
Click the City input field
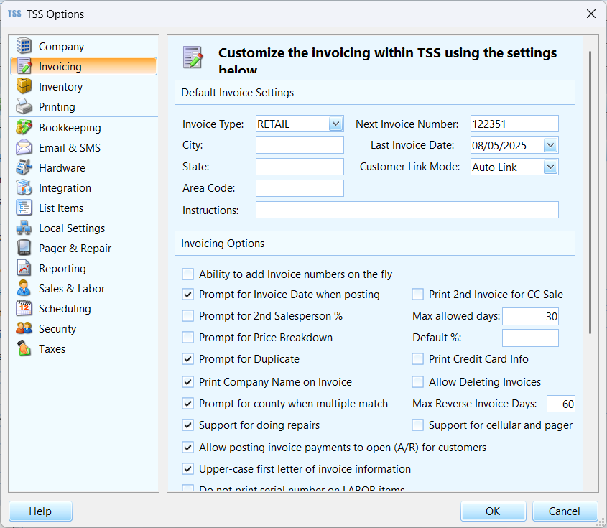point(300,145)
